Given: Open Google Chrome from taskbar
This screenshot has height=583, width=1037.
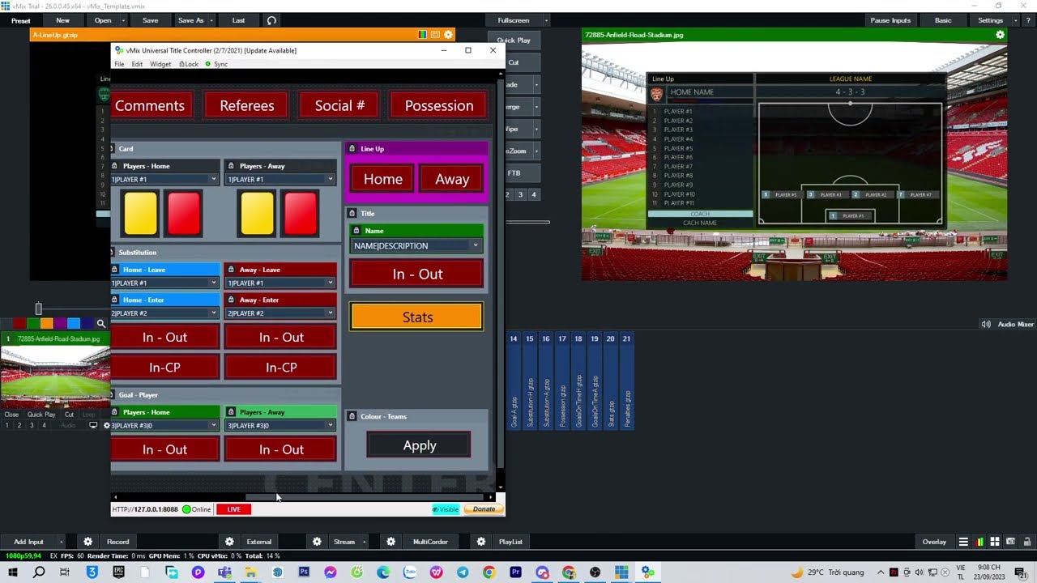Looking at the screenshot, I should [x=489, y=572].
